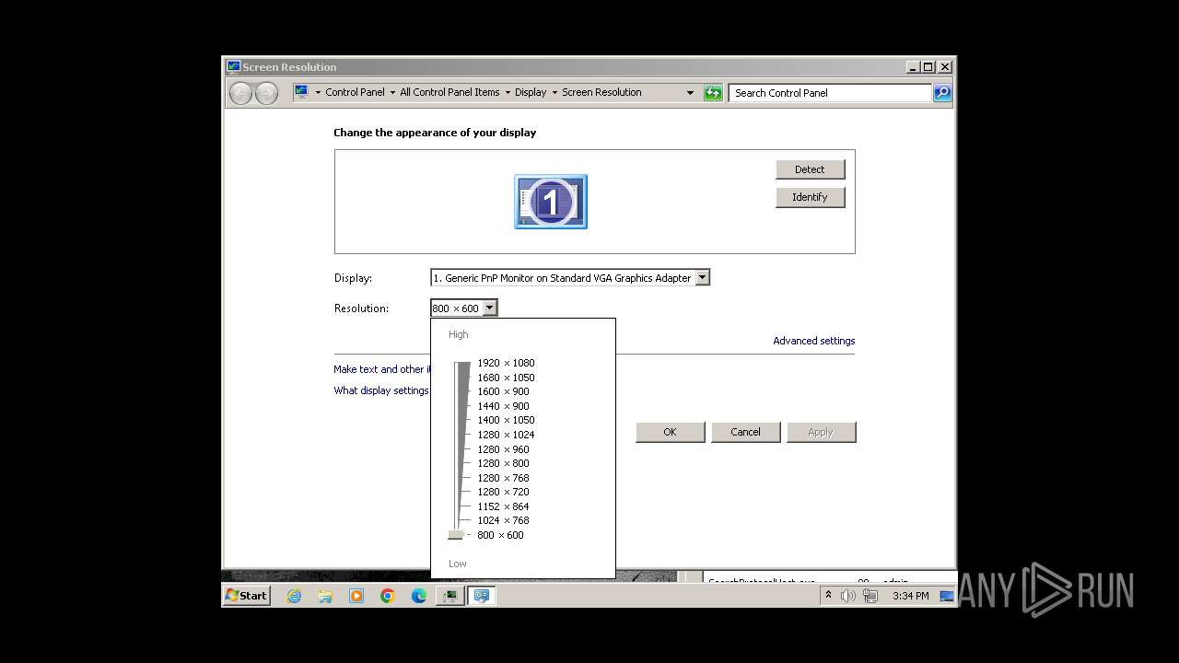Viewport: 1179px width, 663px height.
Task: Expand the Display breadcrumb arrow
Action: pos(554,93)
